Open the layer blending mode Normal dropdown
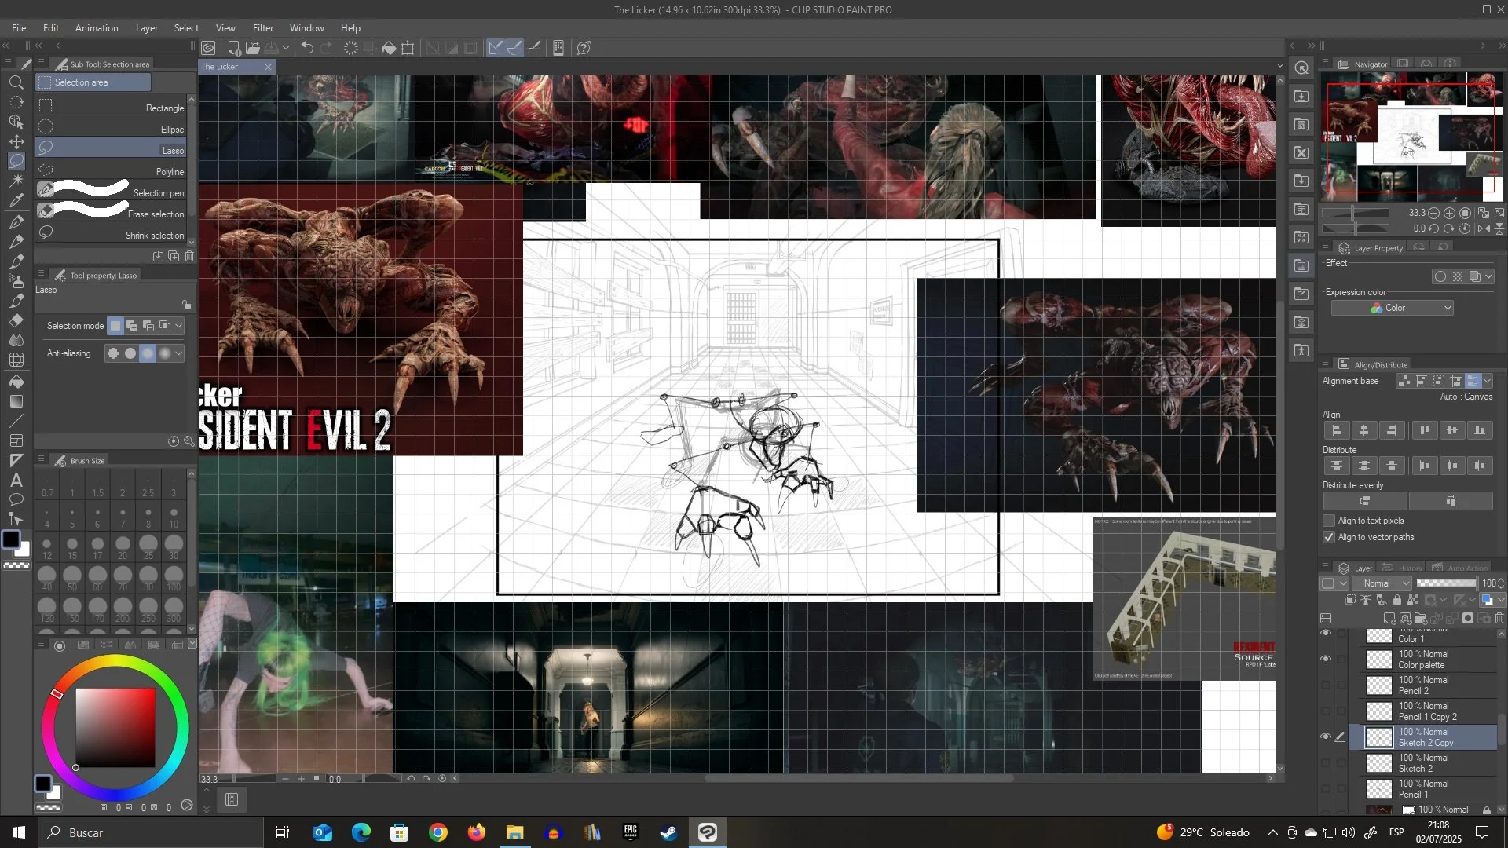The image size is (1508, 848). (x=1382, y=583)
